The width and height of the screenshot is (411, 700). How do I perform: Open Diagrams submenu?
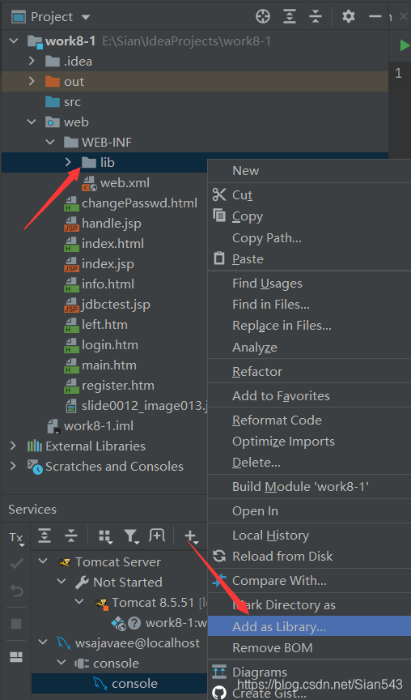click(x=309, y=672)
